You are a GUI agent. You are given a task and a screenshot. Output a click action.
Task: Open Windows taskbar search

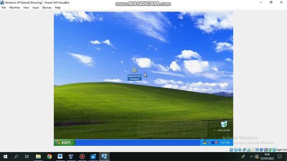(16, 157)
